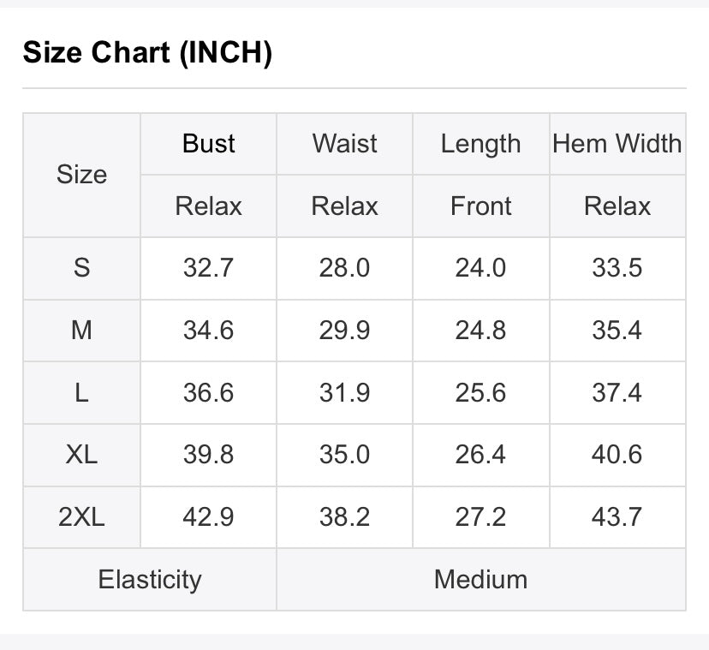Click the Hem Width column header
Image resolution: width=709 pixels, height=650 pixels.
[x=617, y=144]
